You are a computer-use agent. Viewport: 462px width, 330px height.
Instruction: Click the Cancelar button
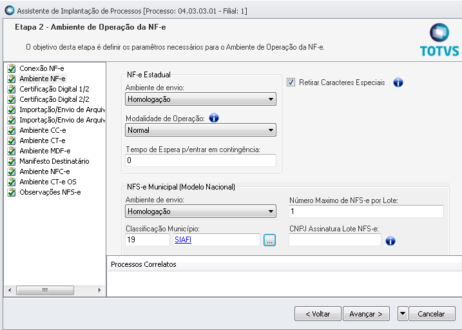[431, 314]
